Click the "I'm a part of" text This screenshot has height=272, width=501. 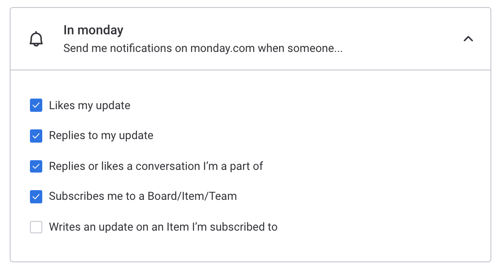pos(233,166)
